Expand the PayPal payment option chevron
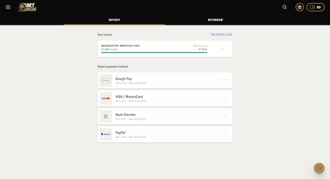This screenshot has height=179, width=330. click(224, 133)
